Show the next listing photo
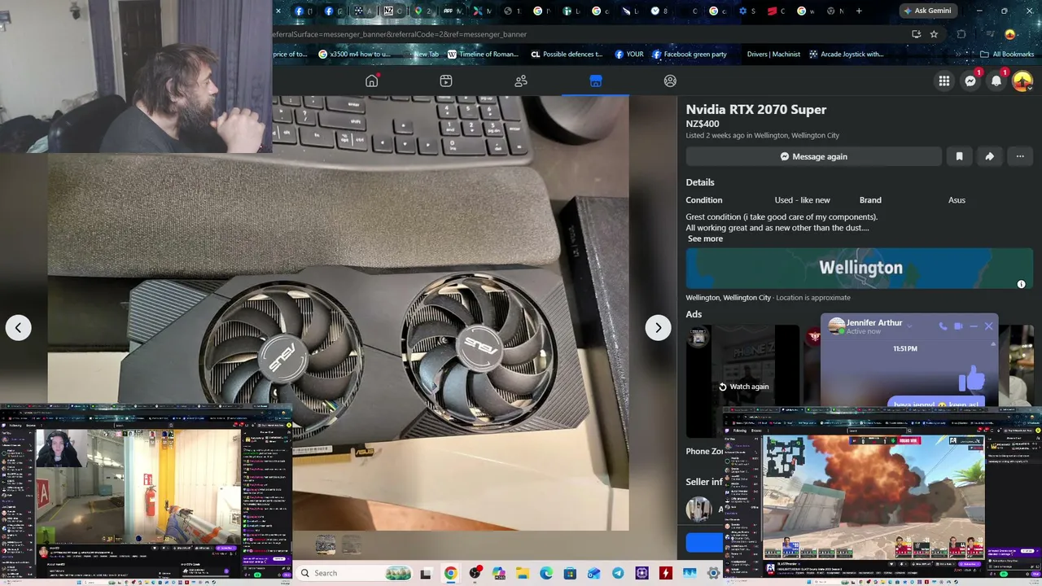1042x586 pixels. (658, 327)
